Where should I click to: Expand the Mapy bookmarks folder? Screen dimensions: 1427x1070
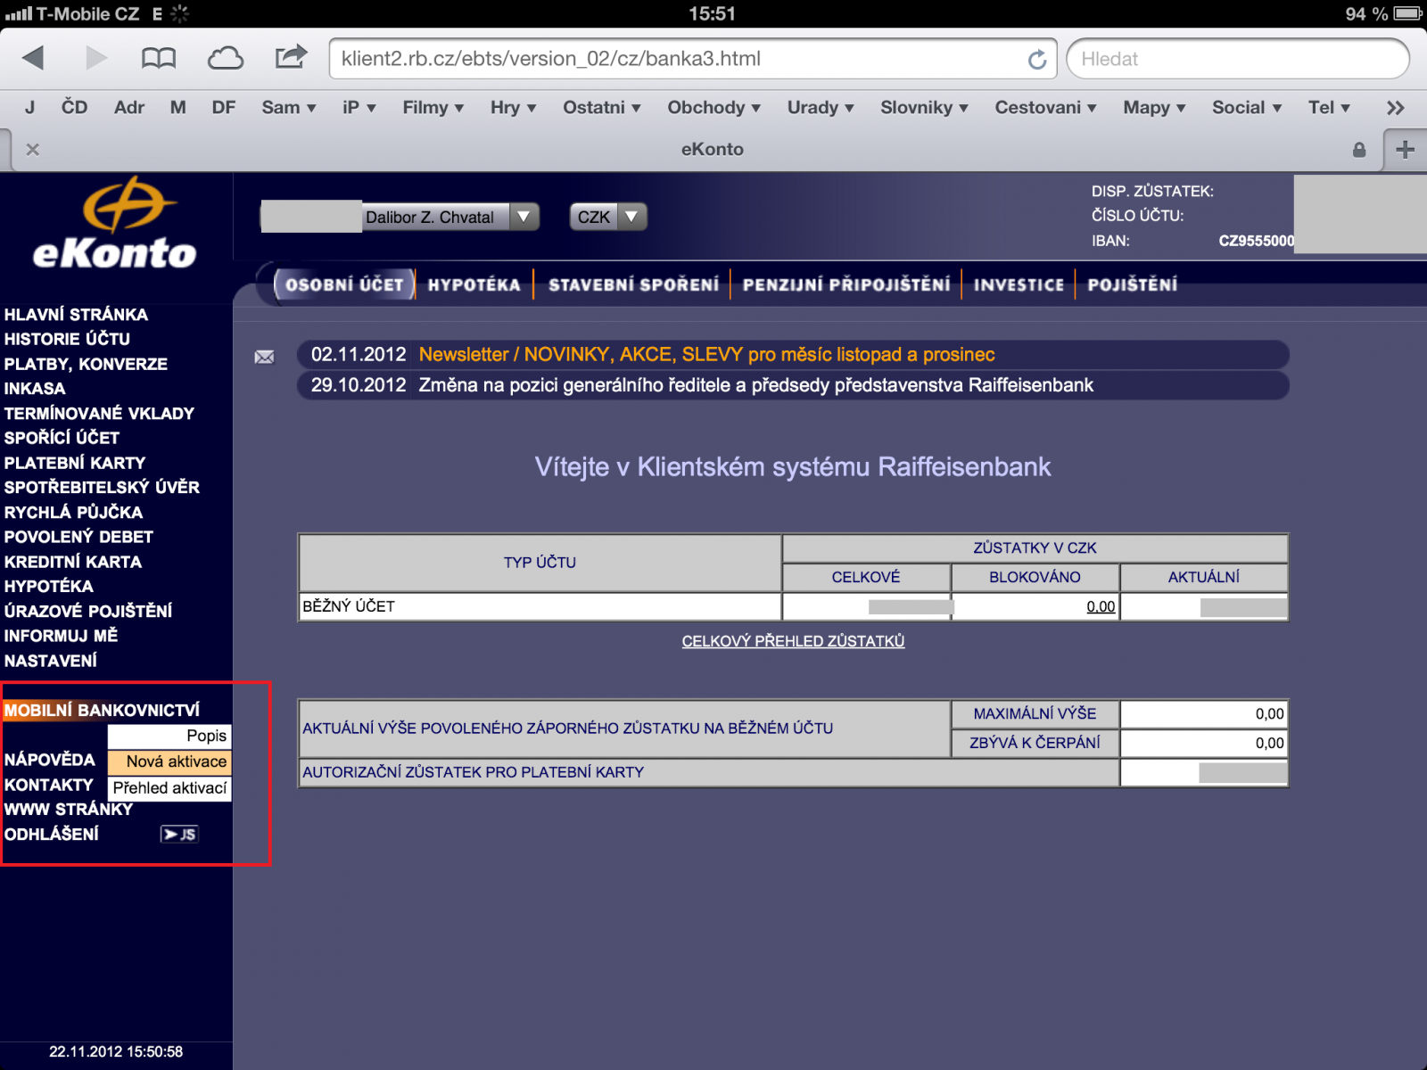(1155, 108)
